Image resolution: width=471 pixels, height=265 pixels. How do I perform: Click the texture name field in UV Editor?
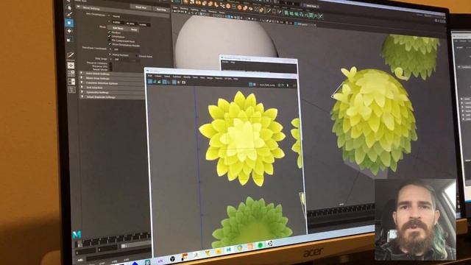coord(267,85)
